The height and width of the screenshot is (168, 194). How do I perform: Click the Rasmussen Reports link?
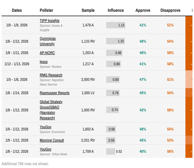[55, 93]
